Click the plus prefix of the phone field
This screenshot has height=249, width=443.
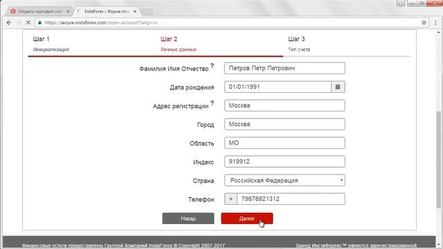pyautogui.click(x=230, y=199)
